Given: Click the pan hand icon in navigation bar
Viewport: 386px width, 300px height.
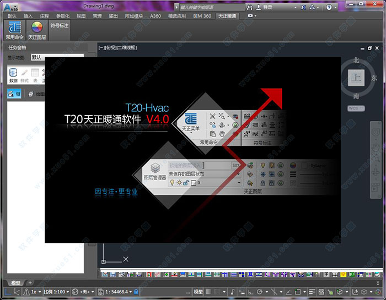Looking at the screenshot, I should point(376,147).
